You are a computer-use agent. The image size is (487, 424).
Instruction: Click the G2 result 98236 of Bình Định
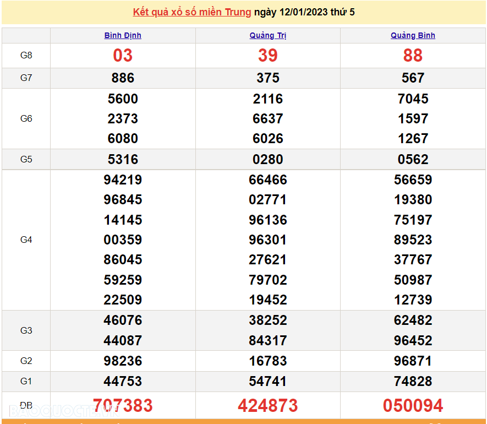point(123,361)
